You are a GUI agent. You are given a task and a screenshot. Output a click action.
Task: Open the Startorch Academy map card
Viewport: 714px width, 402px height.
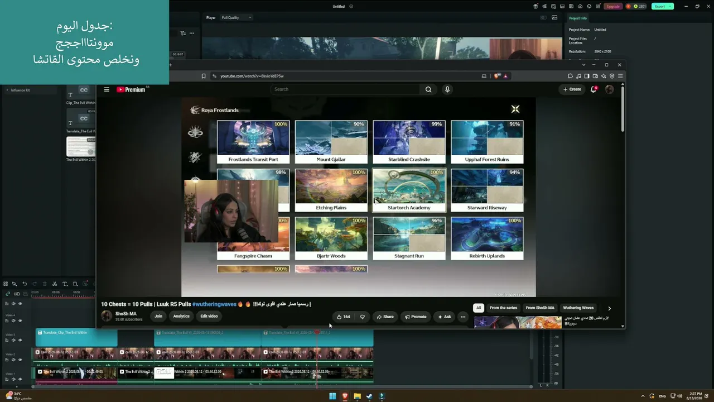tap(409, 190)
